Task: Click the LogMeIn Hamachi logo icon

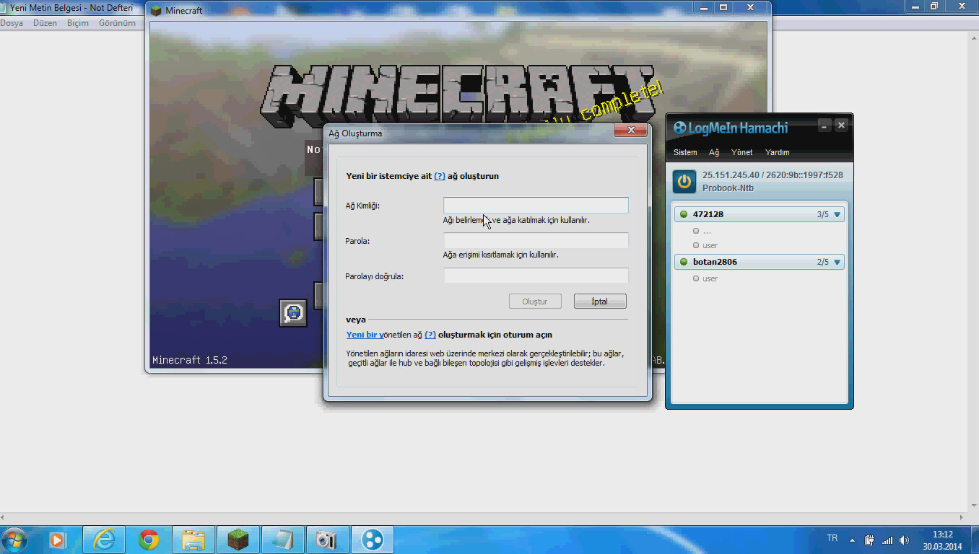Action: (x=680, y=128)
